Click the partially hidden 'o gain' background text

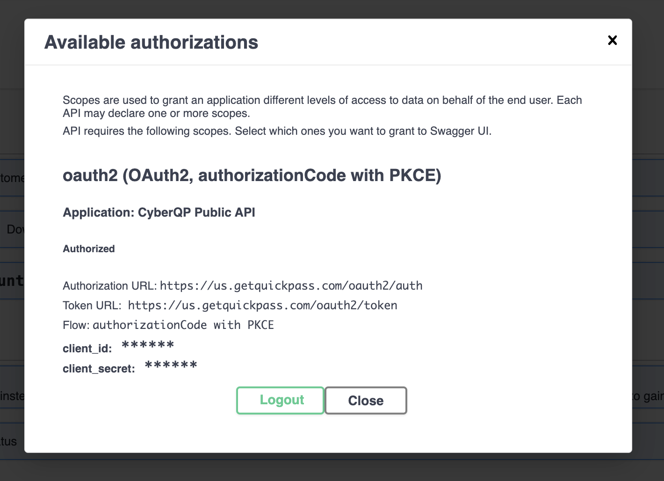point(648,396)
